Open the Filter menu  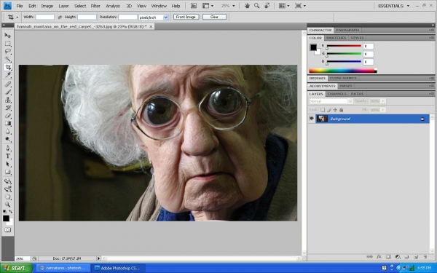point(95,6)
